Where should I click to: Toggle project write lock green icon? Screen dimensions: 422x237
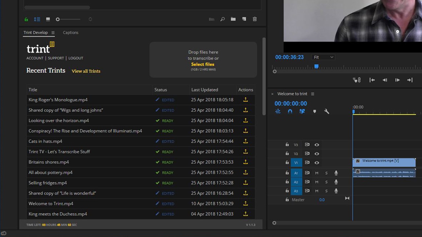click(x=26, y=19)
